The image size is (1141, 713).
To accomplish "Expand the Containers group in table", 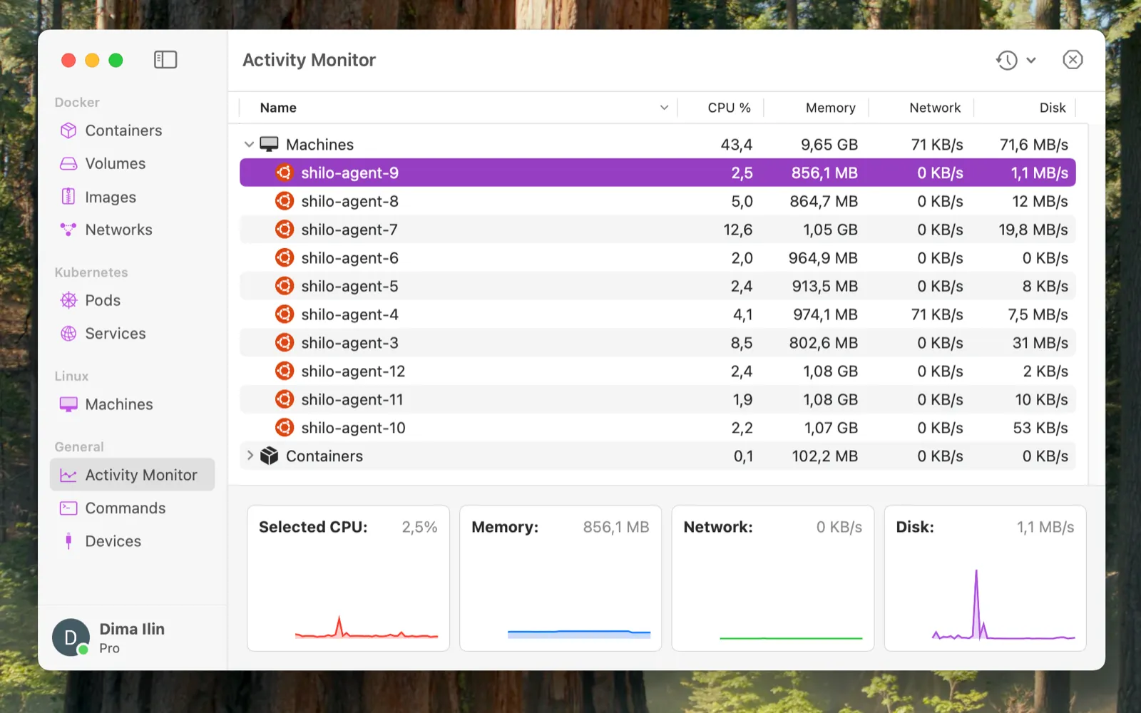I will tap(250, 456).
